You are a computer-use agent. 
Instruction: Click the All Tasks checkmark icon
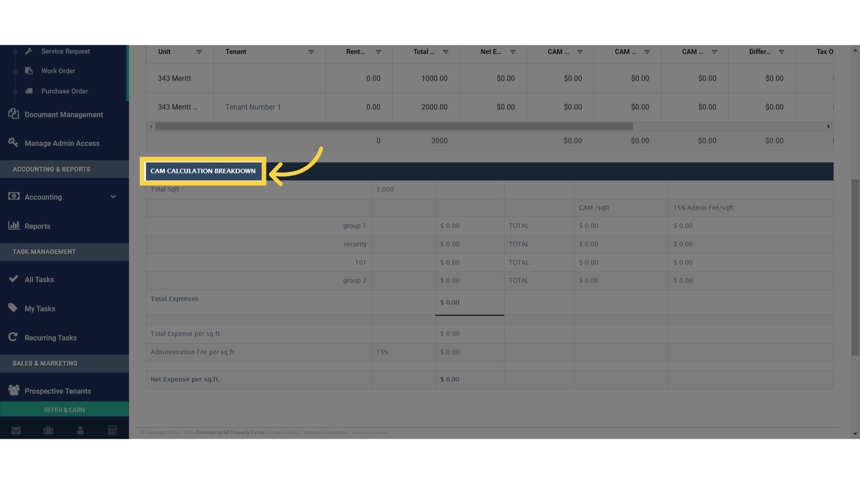click(x=13, y=279)
